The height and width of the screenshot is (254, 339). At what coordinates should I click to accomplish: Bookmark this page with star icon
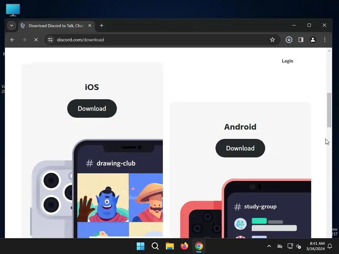tap(272, 40)
